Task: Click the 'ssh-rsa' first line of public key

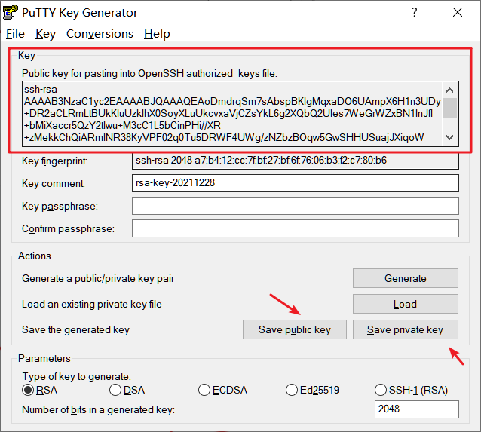Action: (41, 90)
